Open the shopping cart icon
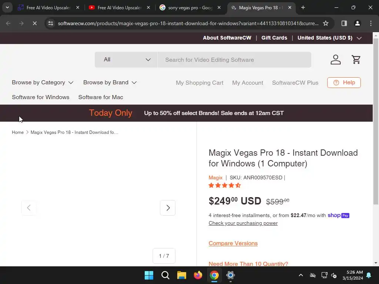 pos(356,60)
